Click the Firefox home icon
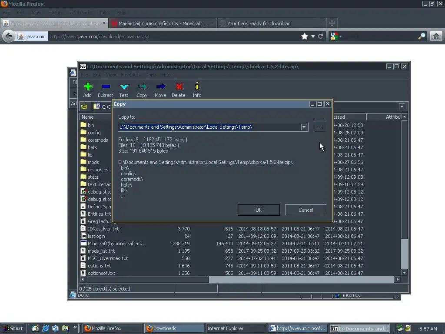Viewport: 445px width, 334px height. 436,37
